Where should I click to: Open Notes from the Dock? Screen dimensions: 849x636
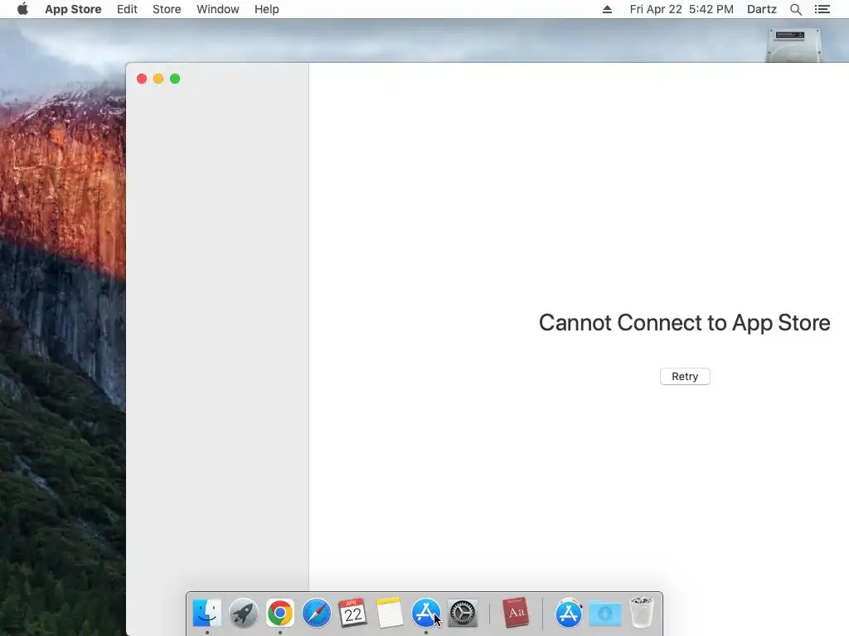390,614
